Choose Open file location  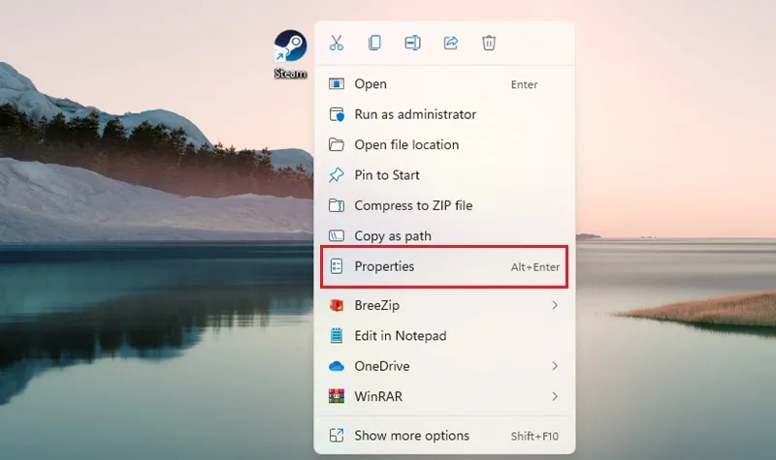click(444, 144)
